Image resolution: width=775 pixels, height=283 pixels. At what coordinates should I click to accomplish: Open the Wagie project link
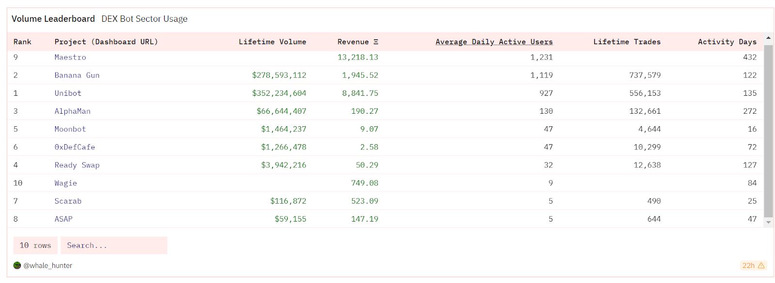click(66, 183)
